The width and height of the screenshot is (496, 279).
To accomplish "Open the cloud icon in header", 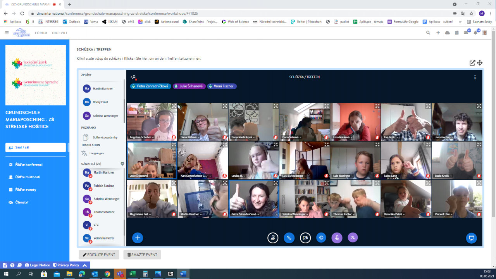I will coord(448,33).
